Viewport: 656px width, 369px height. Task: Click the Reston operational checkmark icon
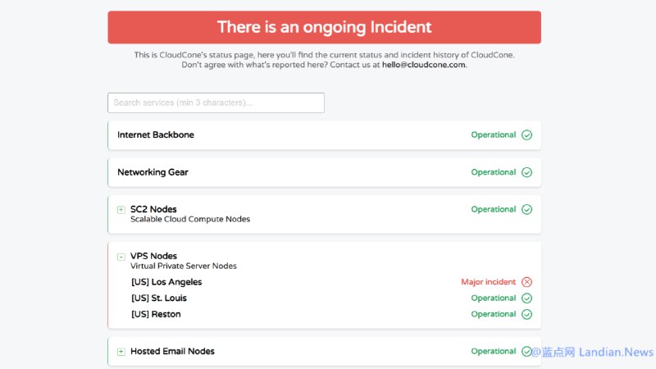coord(526,314)
